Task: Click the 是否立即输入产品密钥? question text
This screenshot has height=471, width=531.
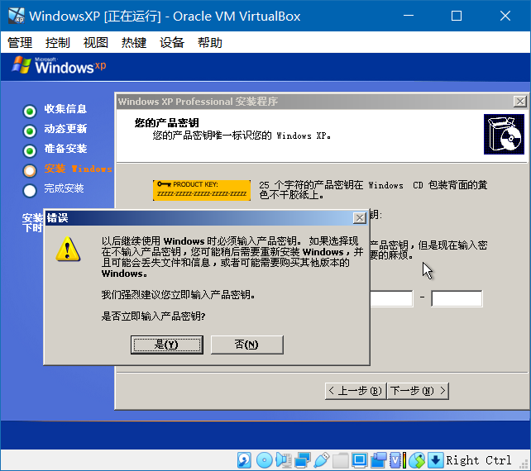Action: click(x=153, y=316)
